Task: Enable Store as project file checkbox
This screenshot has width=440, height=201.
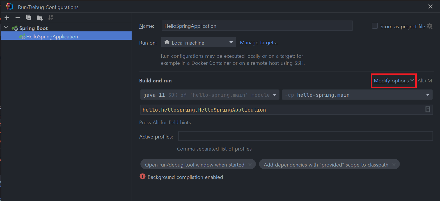Action: [375, 26]
